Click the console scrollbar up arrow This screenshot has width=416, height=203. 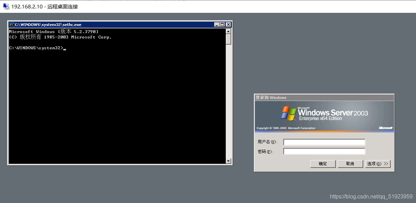click(228, 31)
